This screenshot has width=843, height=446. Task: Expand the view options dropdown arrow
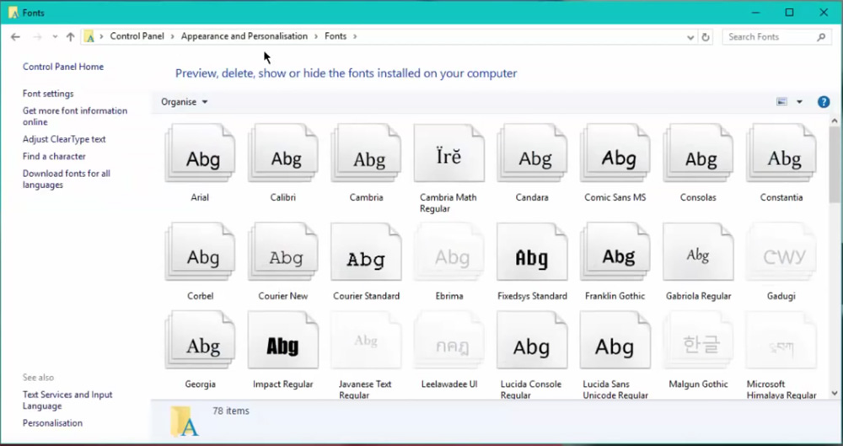click(x=799, y=102)
